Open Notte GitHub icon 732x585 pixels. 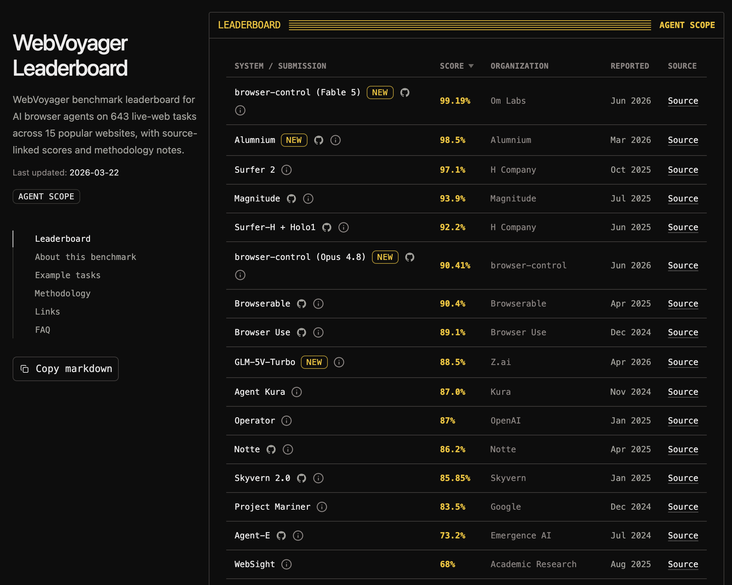click(271, 449)
